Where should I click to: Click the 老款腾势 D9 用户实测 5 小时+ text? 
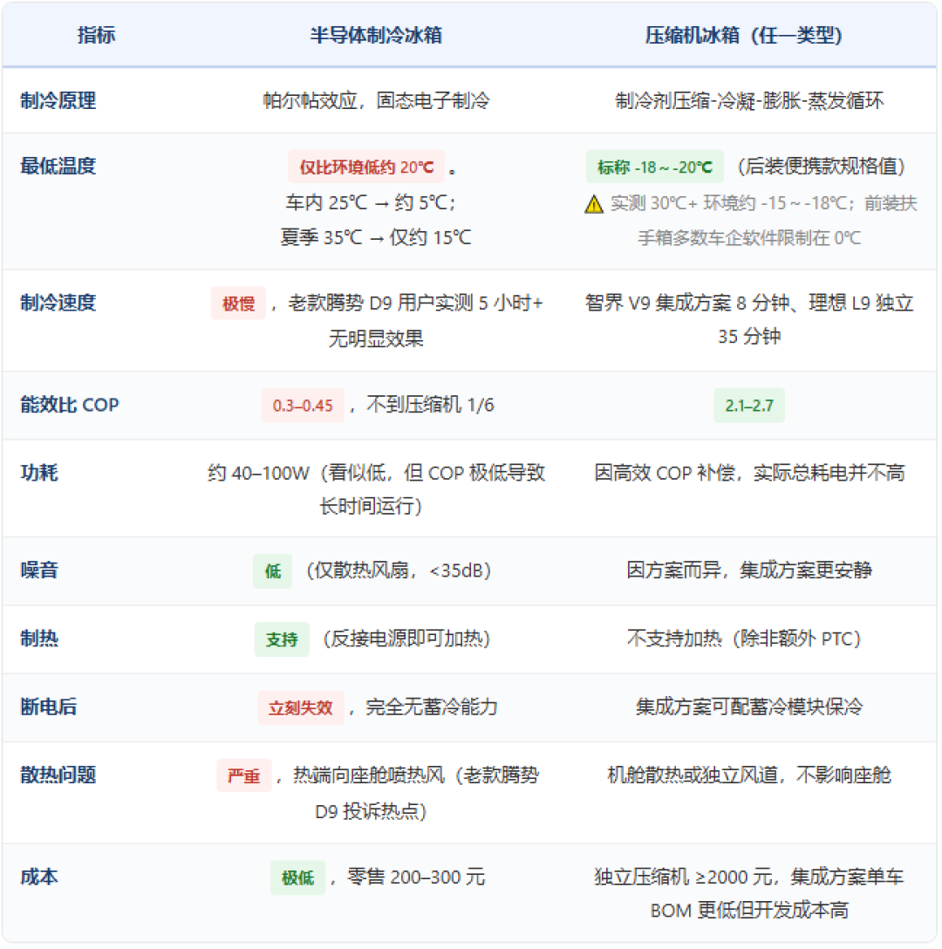(415, 303)
